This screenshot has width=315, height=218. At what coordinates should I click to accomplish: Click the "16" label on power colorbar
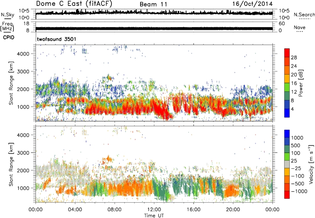tap(294, 83)
